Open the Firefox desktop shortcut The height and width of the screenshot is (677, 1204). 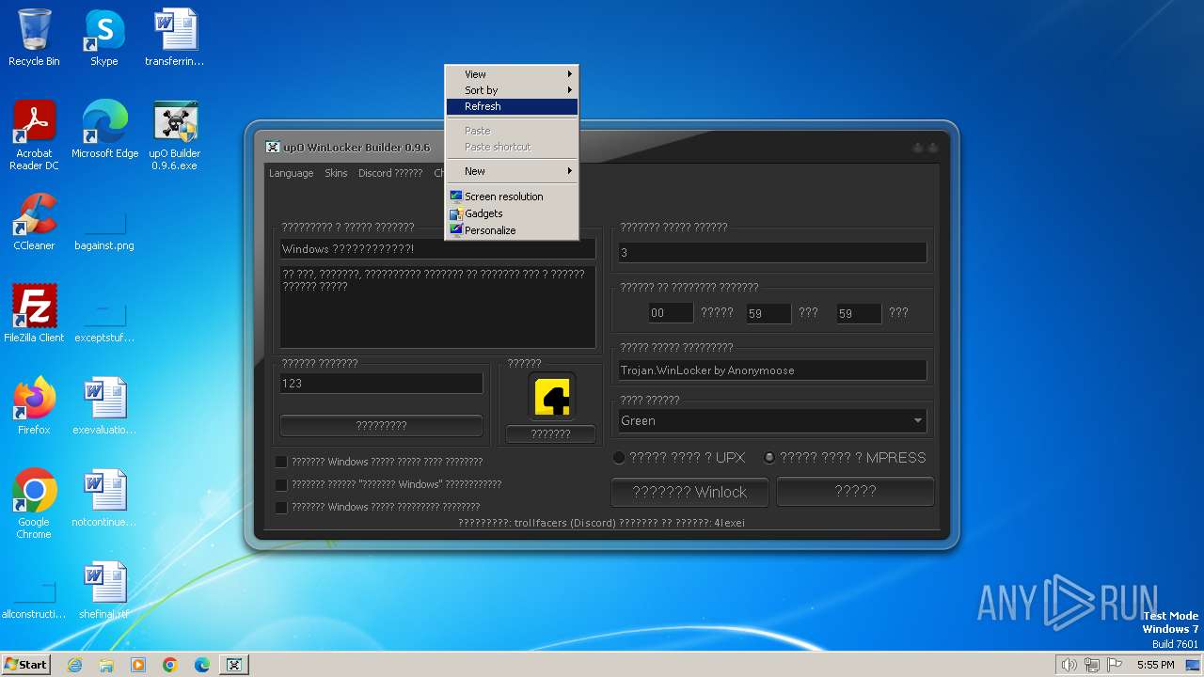pyautogui.click(x=34, y=406)
